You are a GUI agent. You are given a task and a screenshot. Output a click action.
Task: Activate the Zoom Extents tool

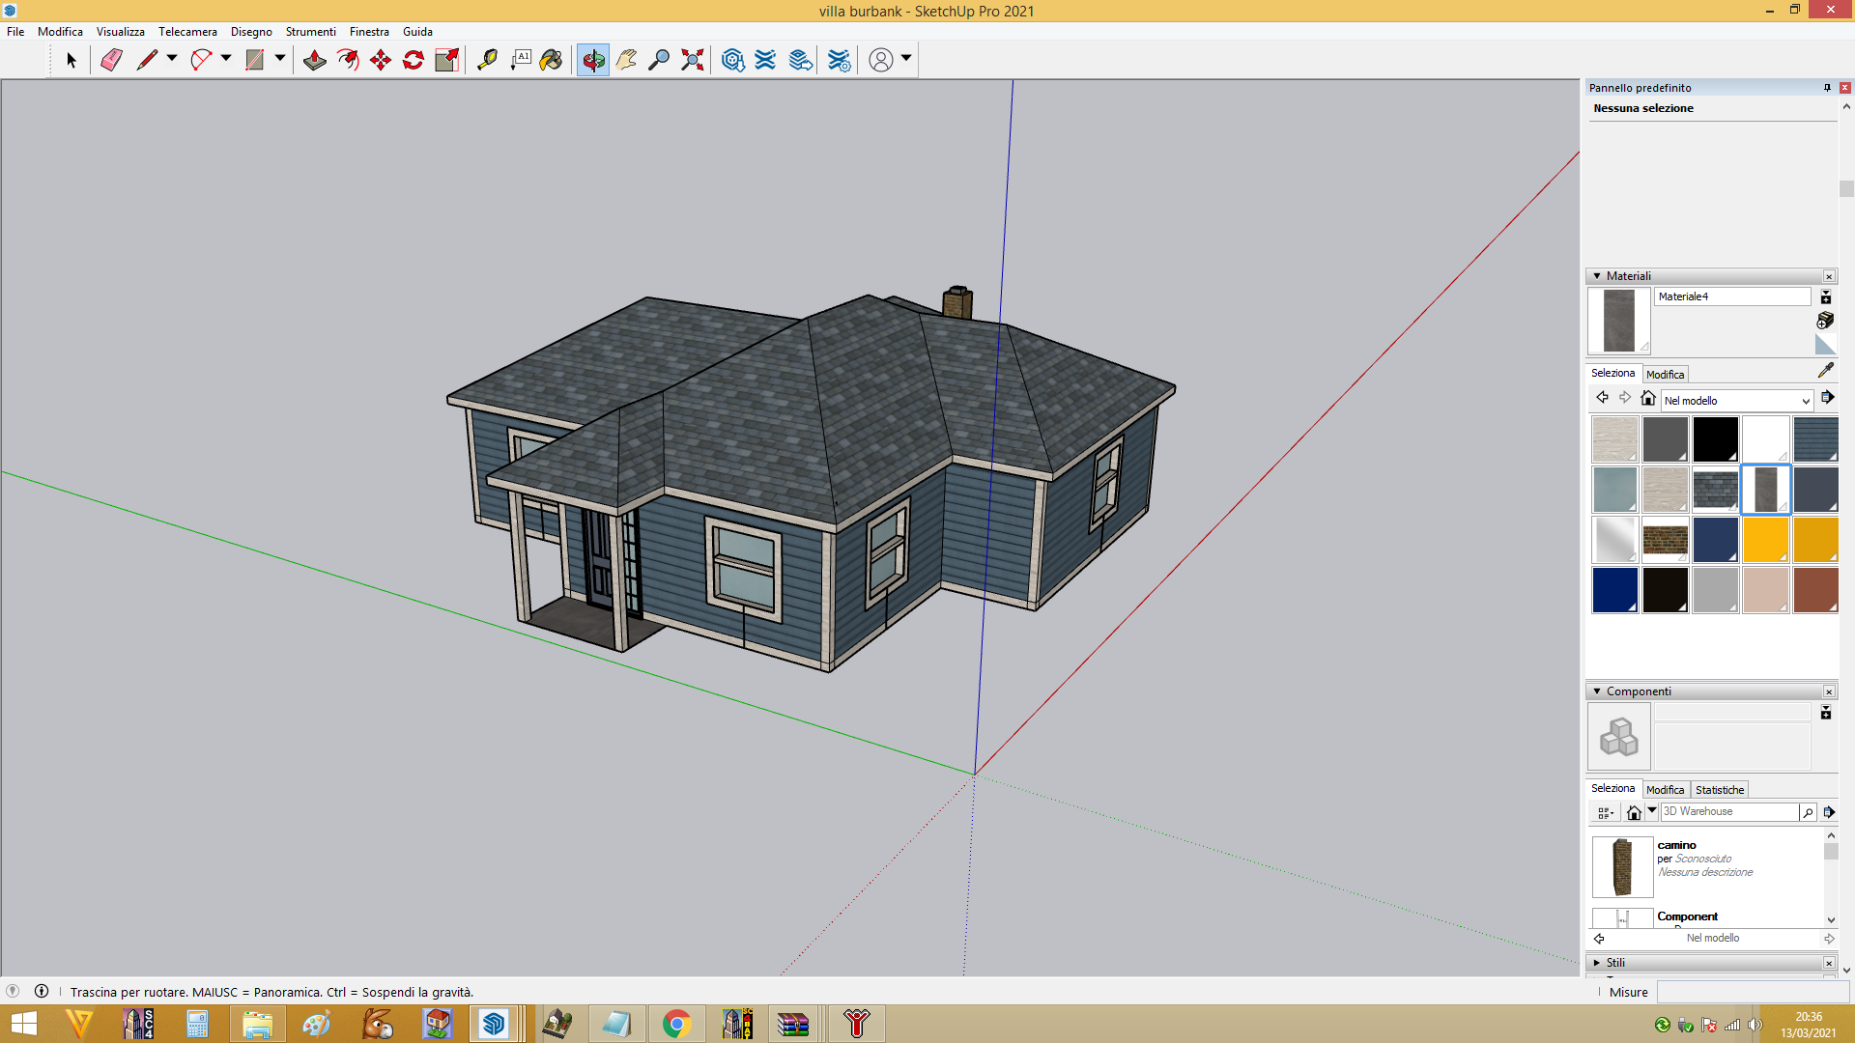click(692, 60)
